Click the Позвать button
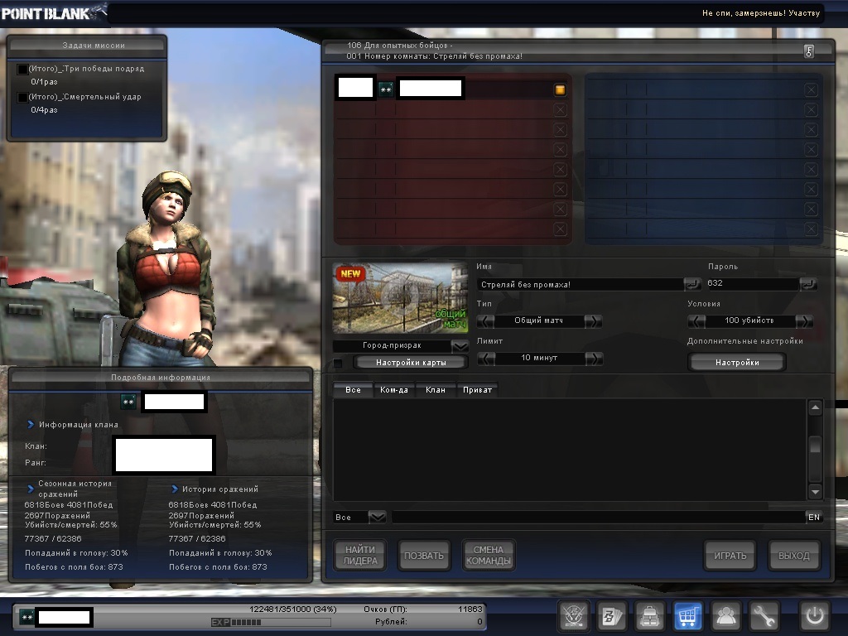The image size is (848, 636). (424, 556)
